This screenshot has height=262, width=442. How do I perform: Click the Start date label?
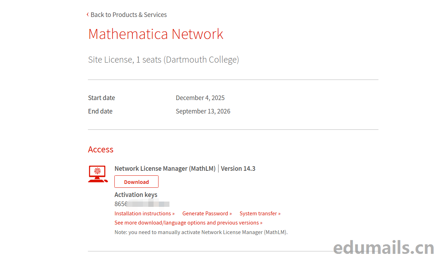point(102,98)
